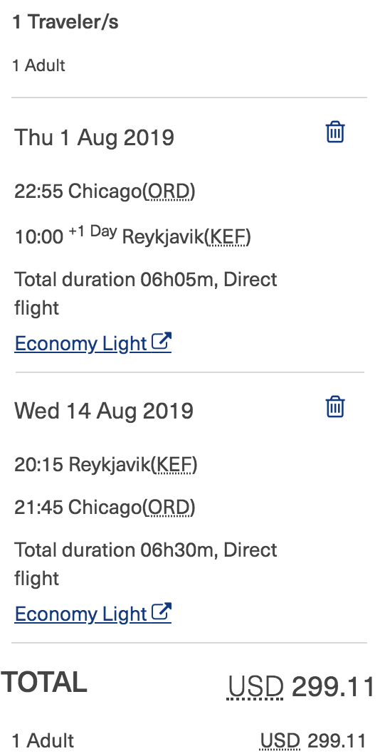Click ORD abbreviation in 21:45 Chicago arrival
This screenshot has height=756, width=380.
(x=169, y=508)
